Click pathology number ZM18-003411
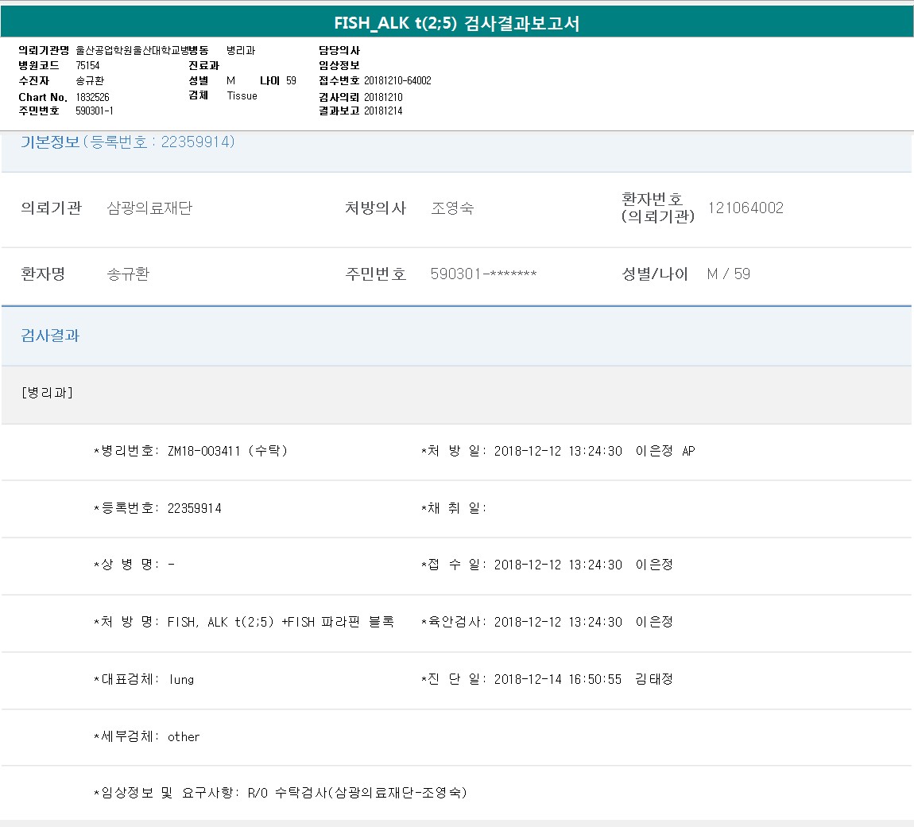The height and width of the screenshot is (827, 914). tap(203, 451)
